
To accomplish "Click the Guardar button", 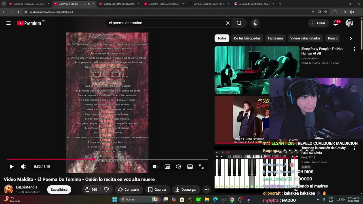I will point(157,190).
